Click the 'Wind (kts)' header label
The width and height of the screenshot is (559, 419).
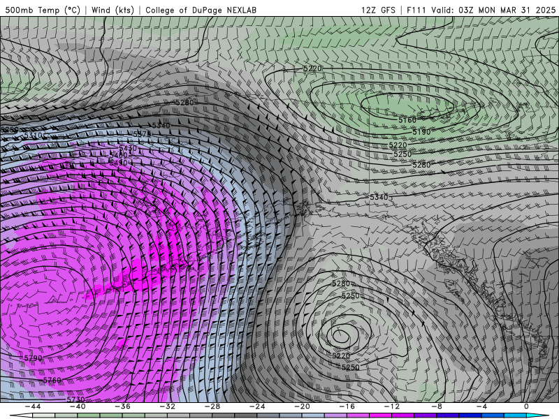click(x=112, y=10)
